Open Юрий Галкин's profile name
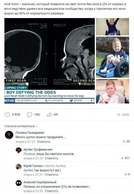Screen dimensions: 134x194 33,166
